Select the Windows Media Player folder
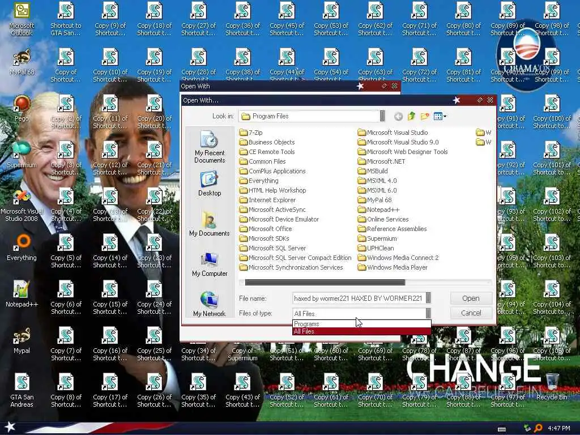580x435 pixels. pos(393,267)
